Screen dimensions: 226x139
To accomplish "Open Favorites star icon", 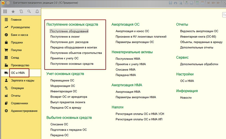I will pyautogui.click(x=13, y=11).
